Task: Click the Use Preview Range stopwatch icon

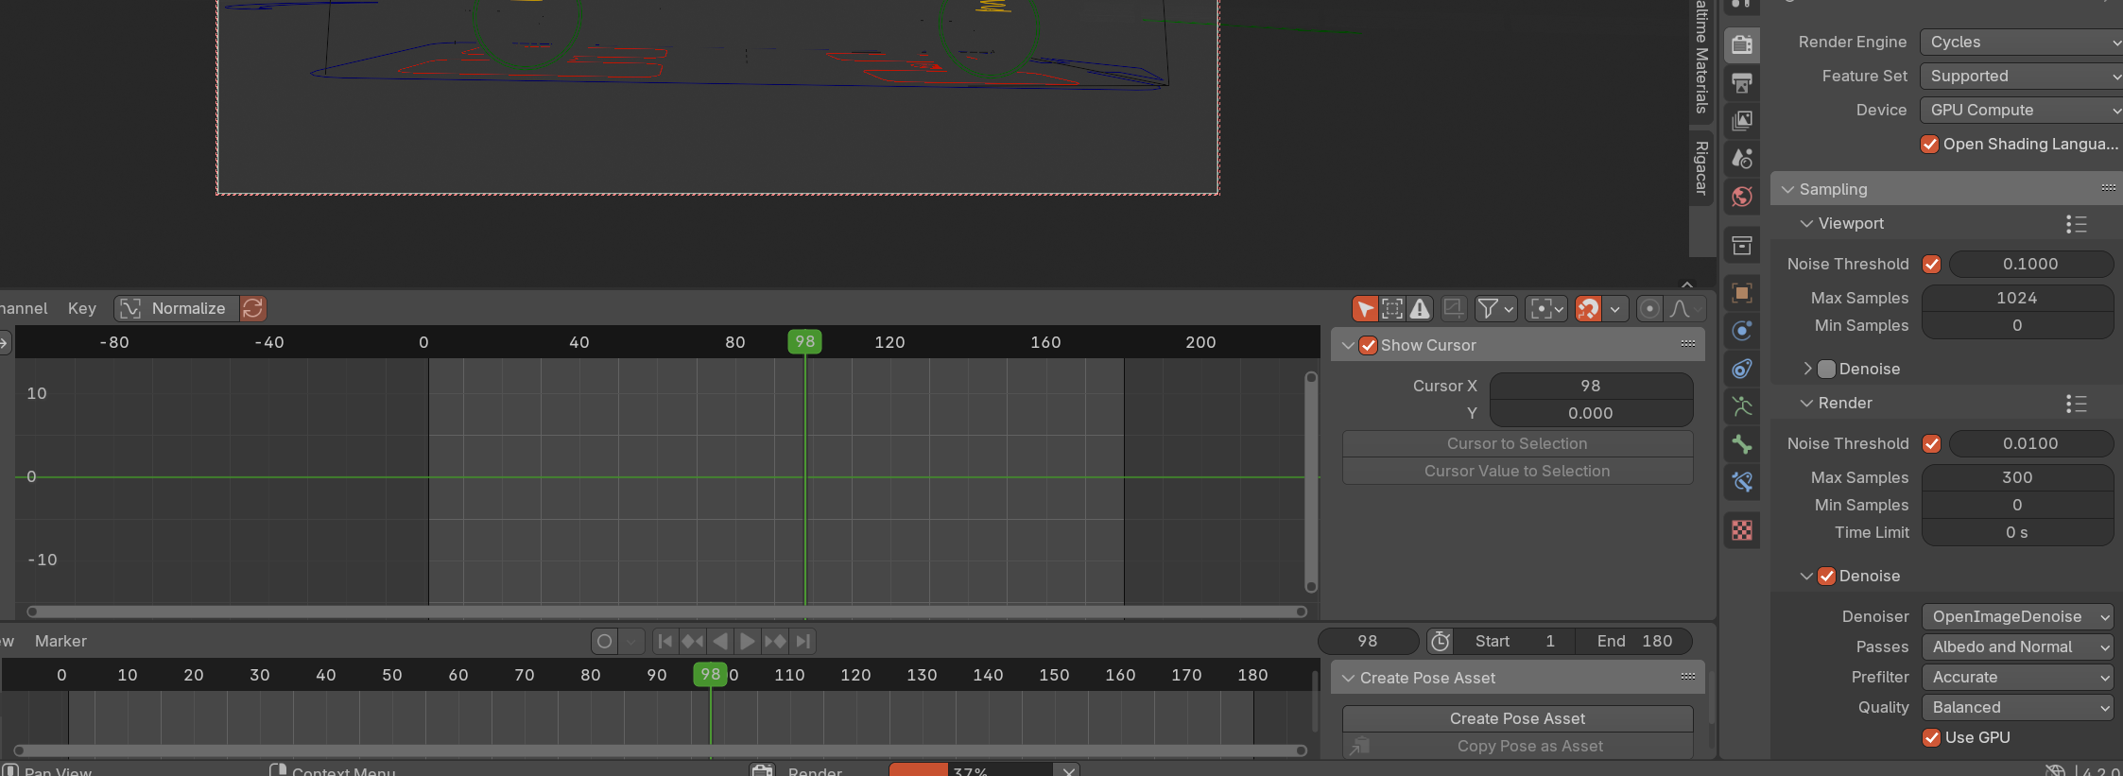Action: 1440,642
